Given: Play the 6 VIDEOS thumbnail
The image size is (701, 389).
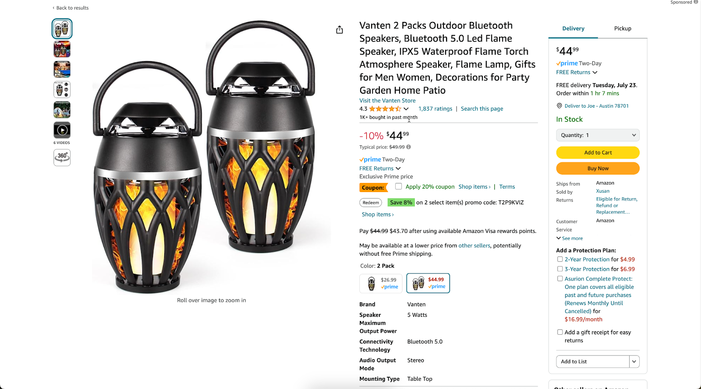Looking at the screenshot, I should pos(62,130).
